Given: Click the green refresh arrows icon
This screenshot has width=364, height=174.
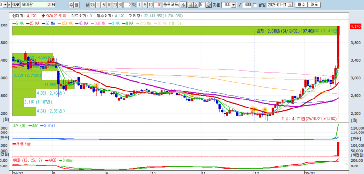Looking at the screenshot, I should pos(184,5).
